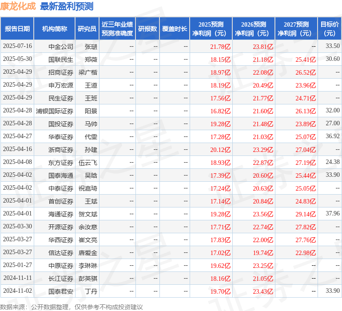This screenshot has height=311, width=342.
Task: Click the 2025预测净利润 column header
Action: [211, 28]
